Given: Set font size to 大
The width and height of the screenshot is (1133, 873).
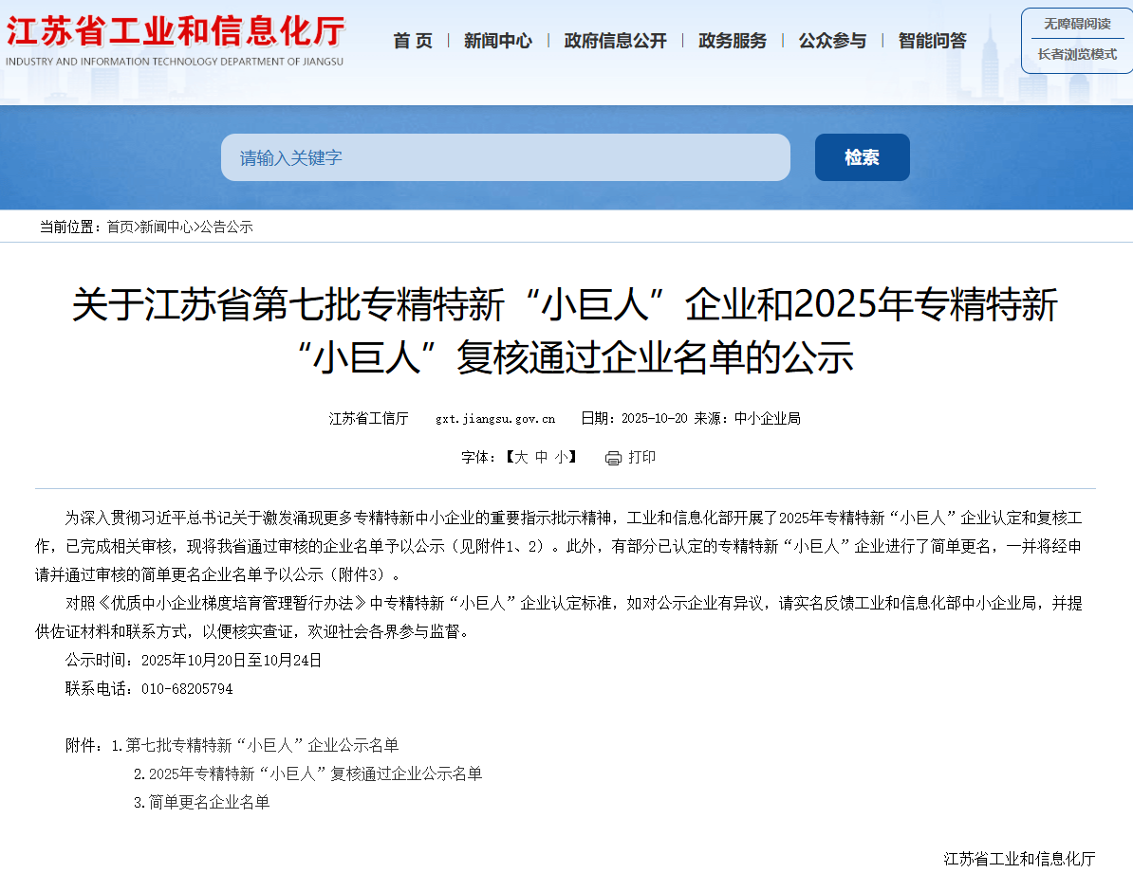Looking at the screenshot, I should tap(521, 457).
